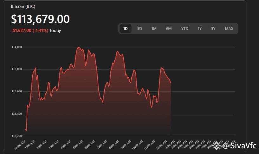Viewport: 259px width, 154px height.
Task: Click the $113,679.00 price value
Action: [x=40, y=19]
